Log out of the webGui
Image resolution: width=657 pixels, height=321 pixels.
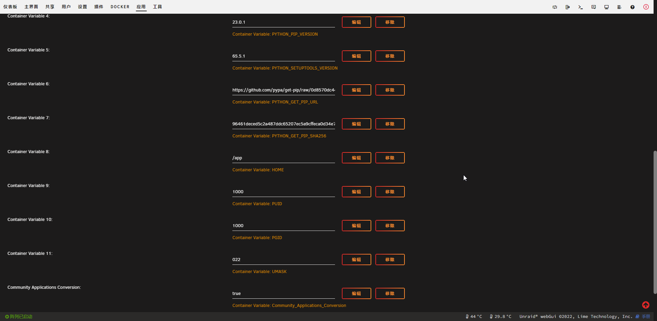pyautogui.click(x=568, y=7)
